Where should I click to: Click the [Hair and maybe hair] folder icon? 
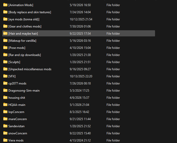click(5, 33)
